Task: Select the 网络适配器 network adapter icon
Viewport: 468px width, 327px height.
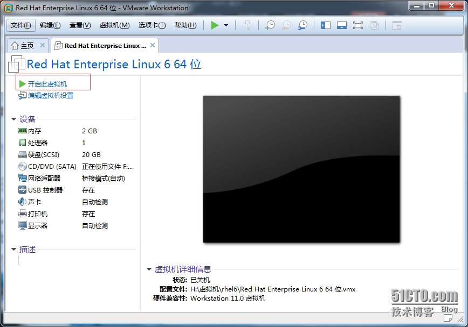Action: [23, 178]
